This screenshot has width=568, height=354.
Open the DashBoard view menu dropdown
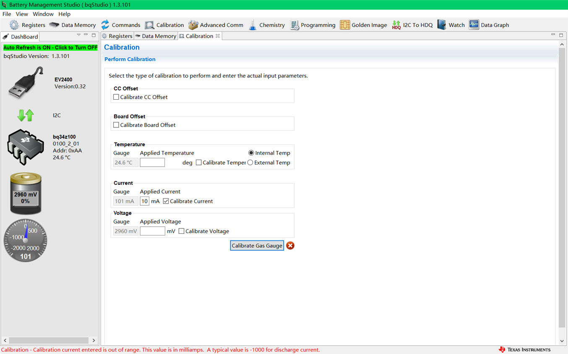[x=78, y=35]
